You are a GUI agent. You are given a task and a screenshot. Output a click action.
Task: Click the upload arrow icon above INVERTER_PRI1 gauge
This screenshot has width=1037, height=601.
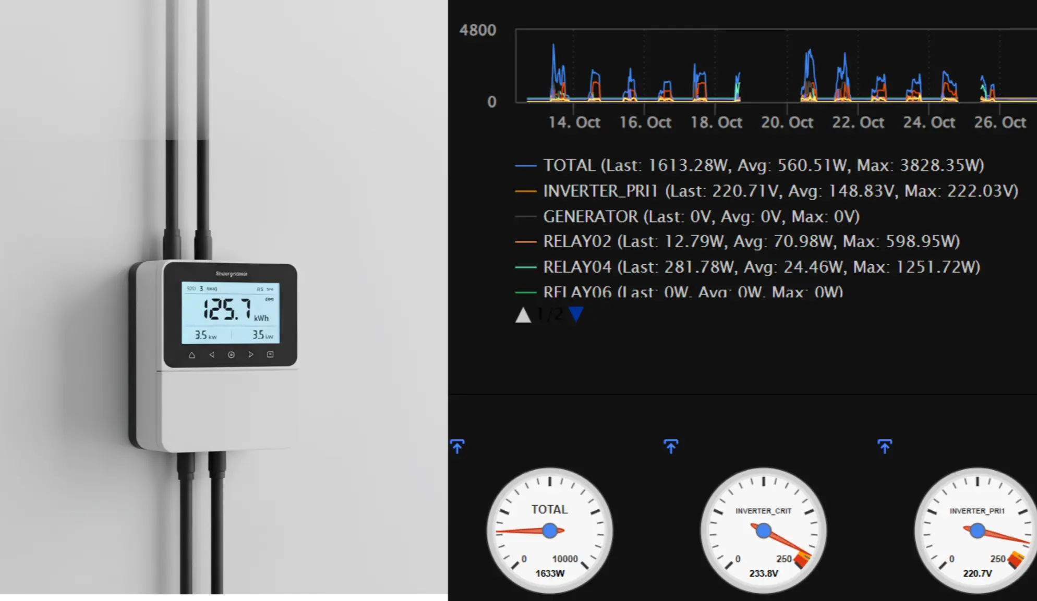885,446
